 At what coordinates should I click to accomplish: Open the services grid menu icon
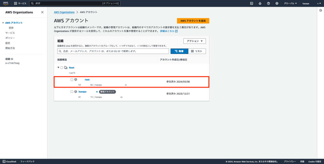pos(15,4)
